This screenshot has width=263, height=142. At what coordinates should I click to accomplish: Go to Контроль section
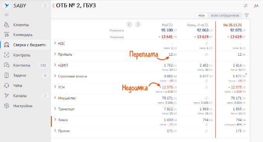[22, 55]
